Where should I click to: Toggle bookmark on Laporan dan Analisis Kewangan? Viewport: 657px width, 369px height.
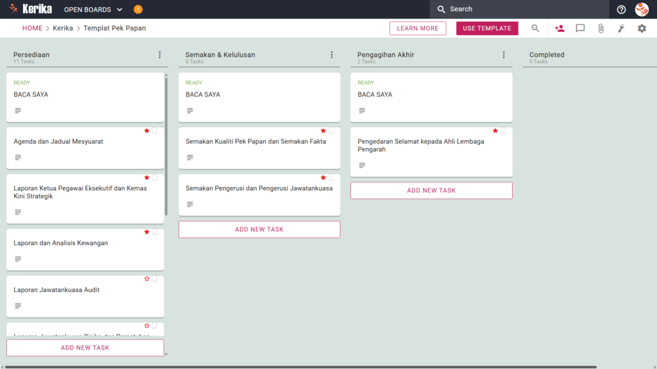(155, 232)
